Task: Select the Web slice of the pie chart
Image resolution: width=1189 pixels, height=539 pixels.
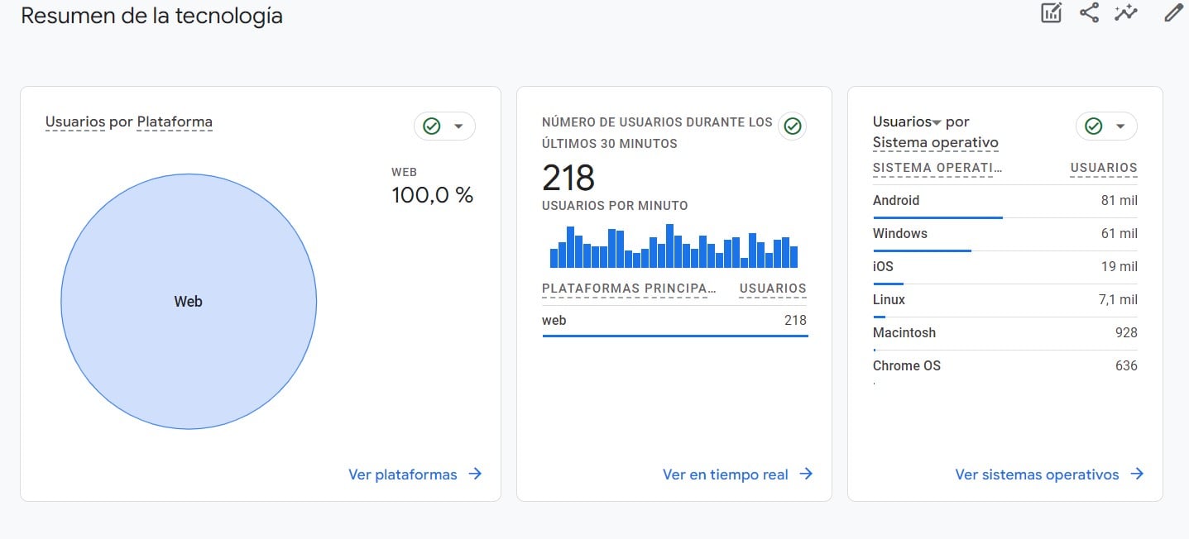Action: pyautogui.click(x=189, y=302)
